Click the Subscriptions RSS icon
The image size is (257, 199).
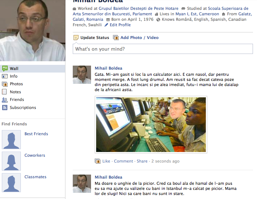(5, 108)
